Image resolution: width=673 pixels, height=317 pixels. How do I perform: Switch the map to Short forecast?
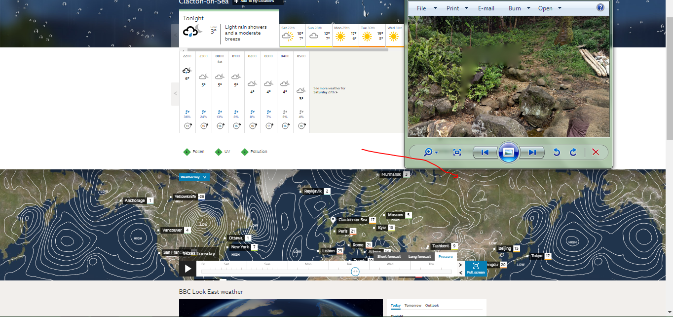click(389, 256)
